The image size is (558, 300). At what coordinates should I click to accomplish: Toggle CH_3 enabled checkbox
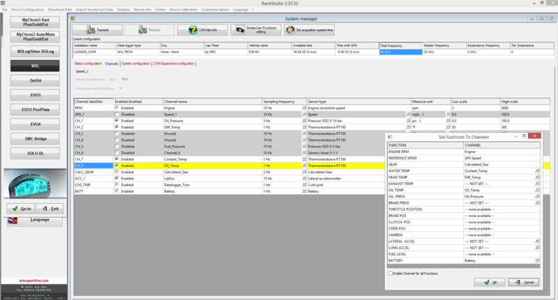(116, 134)
